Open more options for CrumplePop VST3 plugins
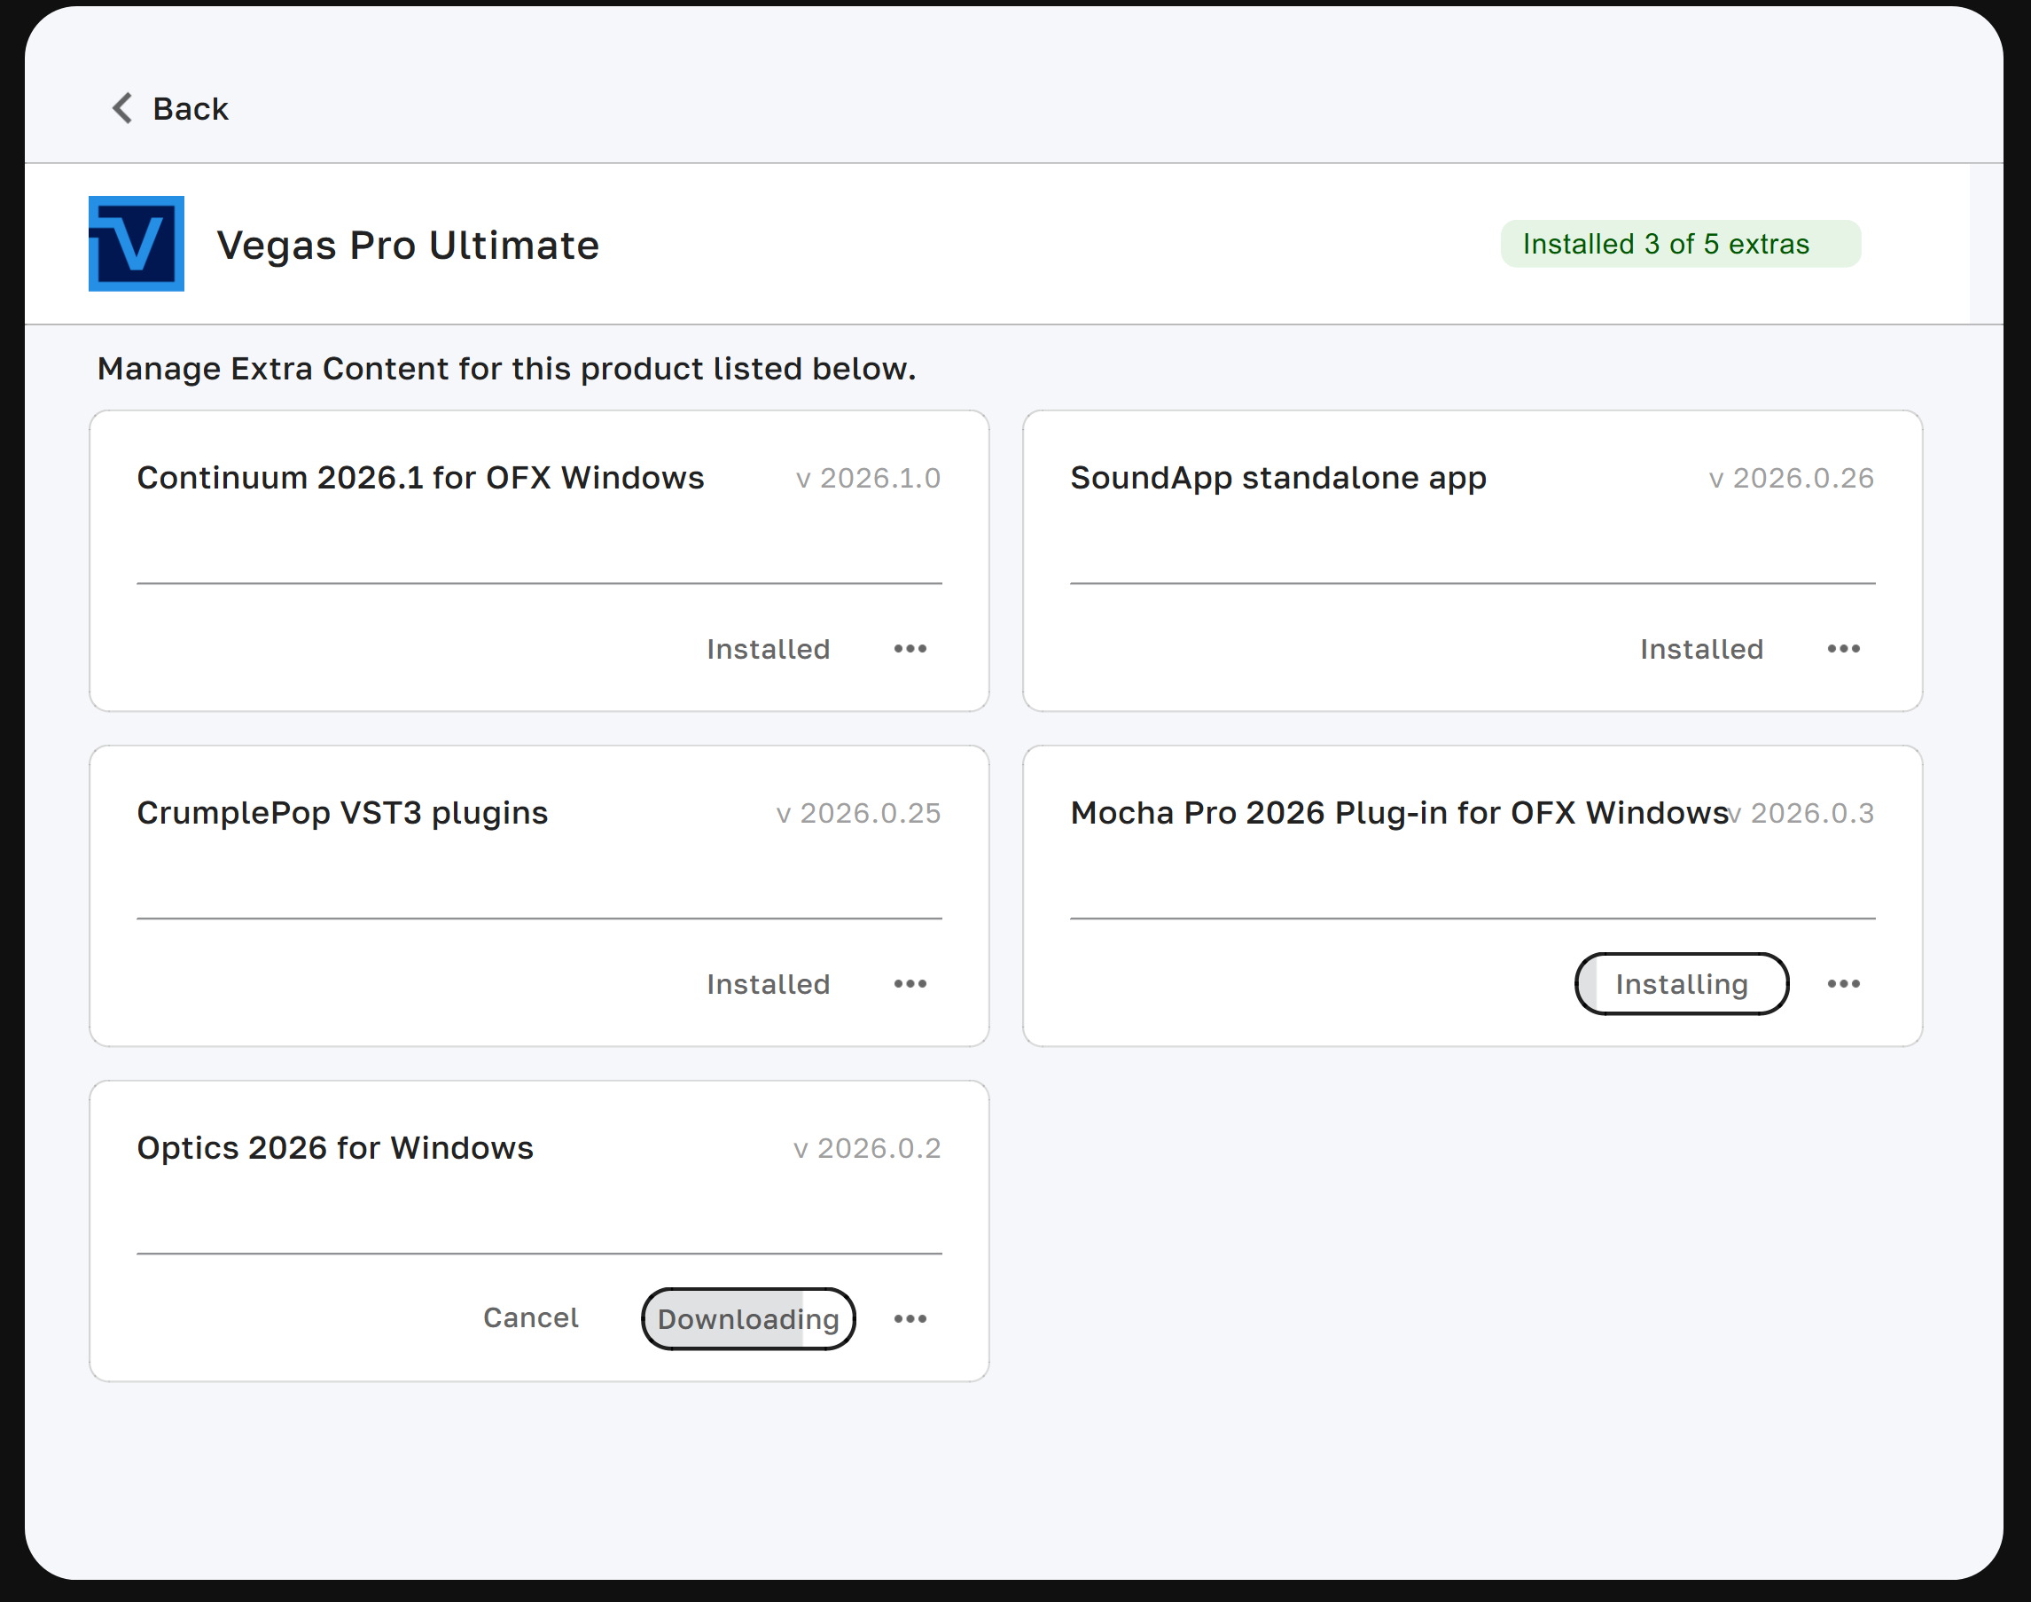Viewport: 2031px width, 1602px height. point(910,984)
